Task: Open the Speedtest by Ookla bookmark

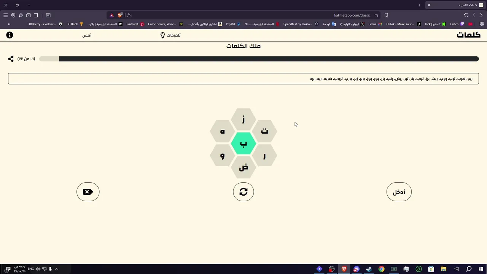Action: tap(301, 24)
